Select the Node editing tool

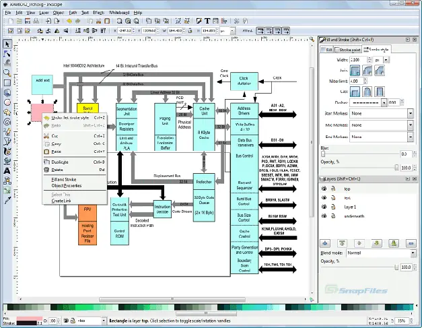7,54
